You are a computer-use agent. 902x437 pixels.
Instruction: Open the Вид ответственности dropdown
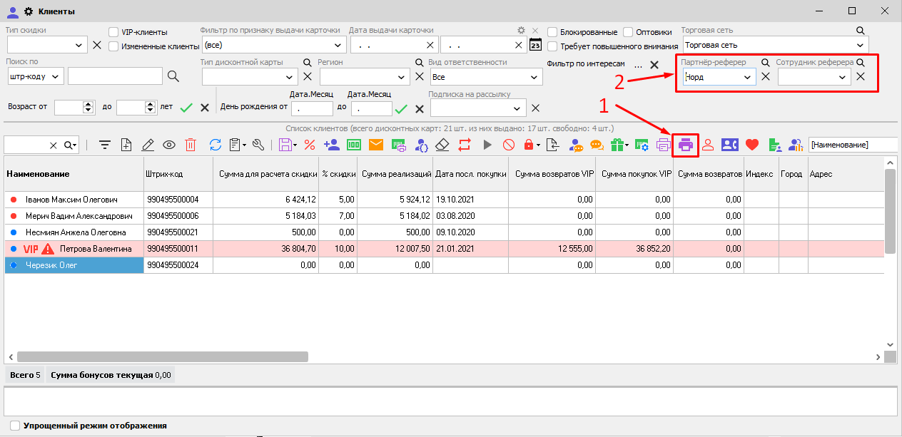[x=535, y=77]
